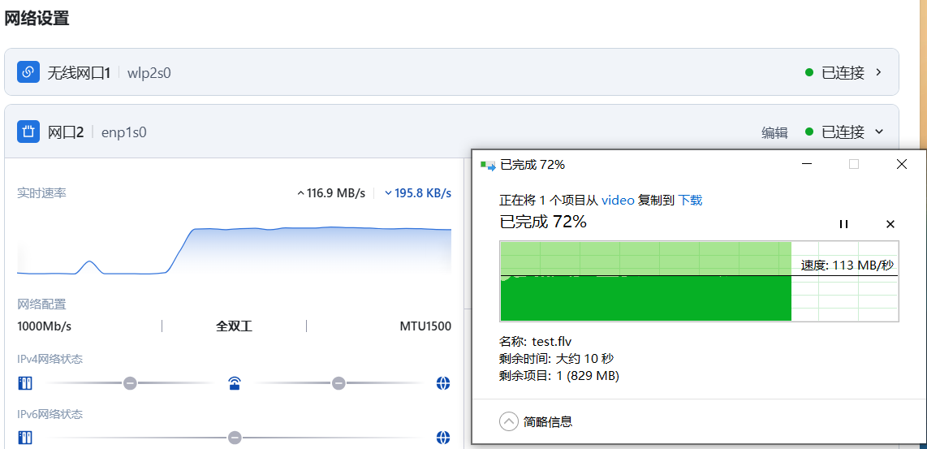The image size is (927, 449).
Task: Click the IPv4网络状态 label
Action: tap(50, 359)
